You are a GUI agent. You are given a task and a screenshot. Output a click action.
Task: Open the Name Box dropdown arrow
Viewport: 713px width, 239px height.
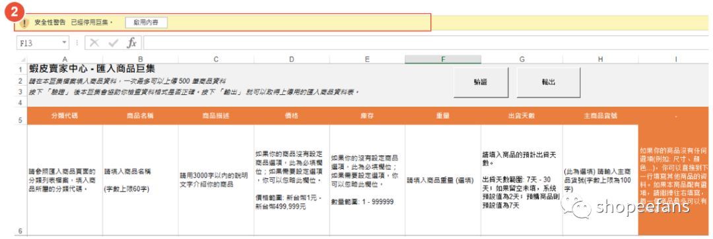point(65,43)
